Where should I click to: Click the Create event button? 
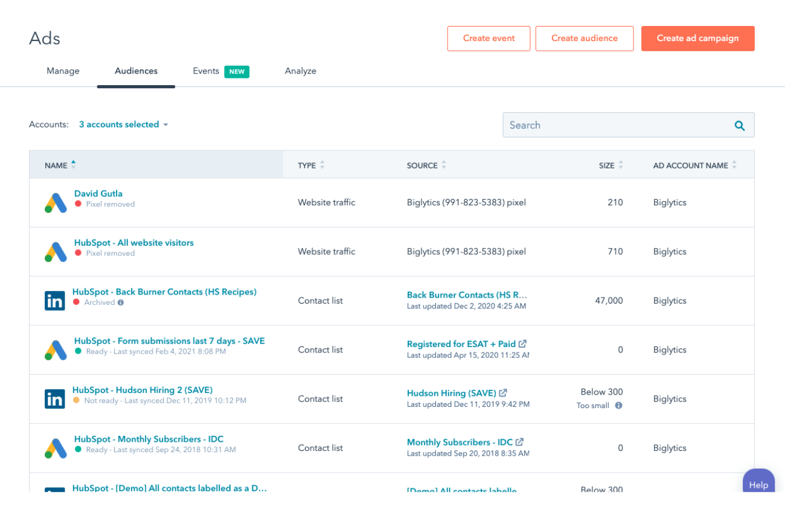click(x=489, y=38)
